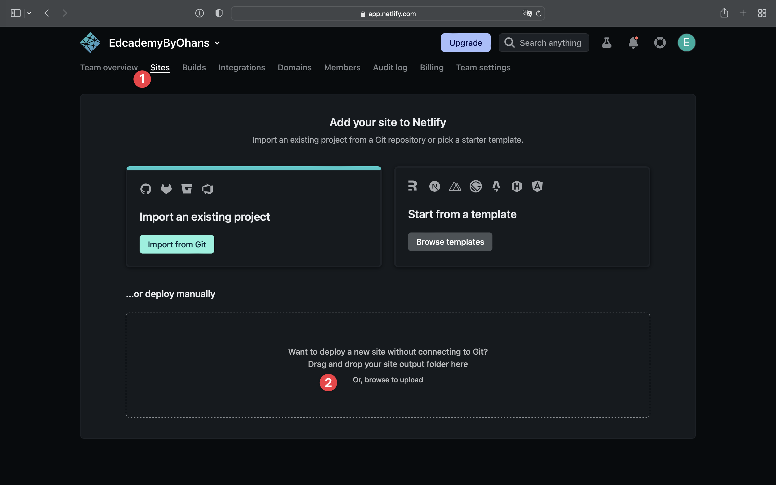
Task: Click the Bitbucket icon
Action: [187, 189]
